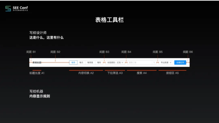Select the 每周 segment option

click(73, 62)
